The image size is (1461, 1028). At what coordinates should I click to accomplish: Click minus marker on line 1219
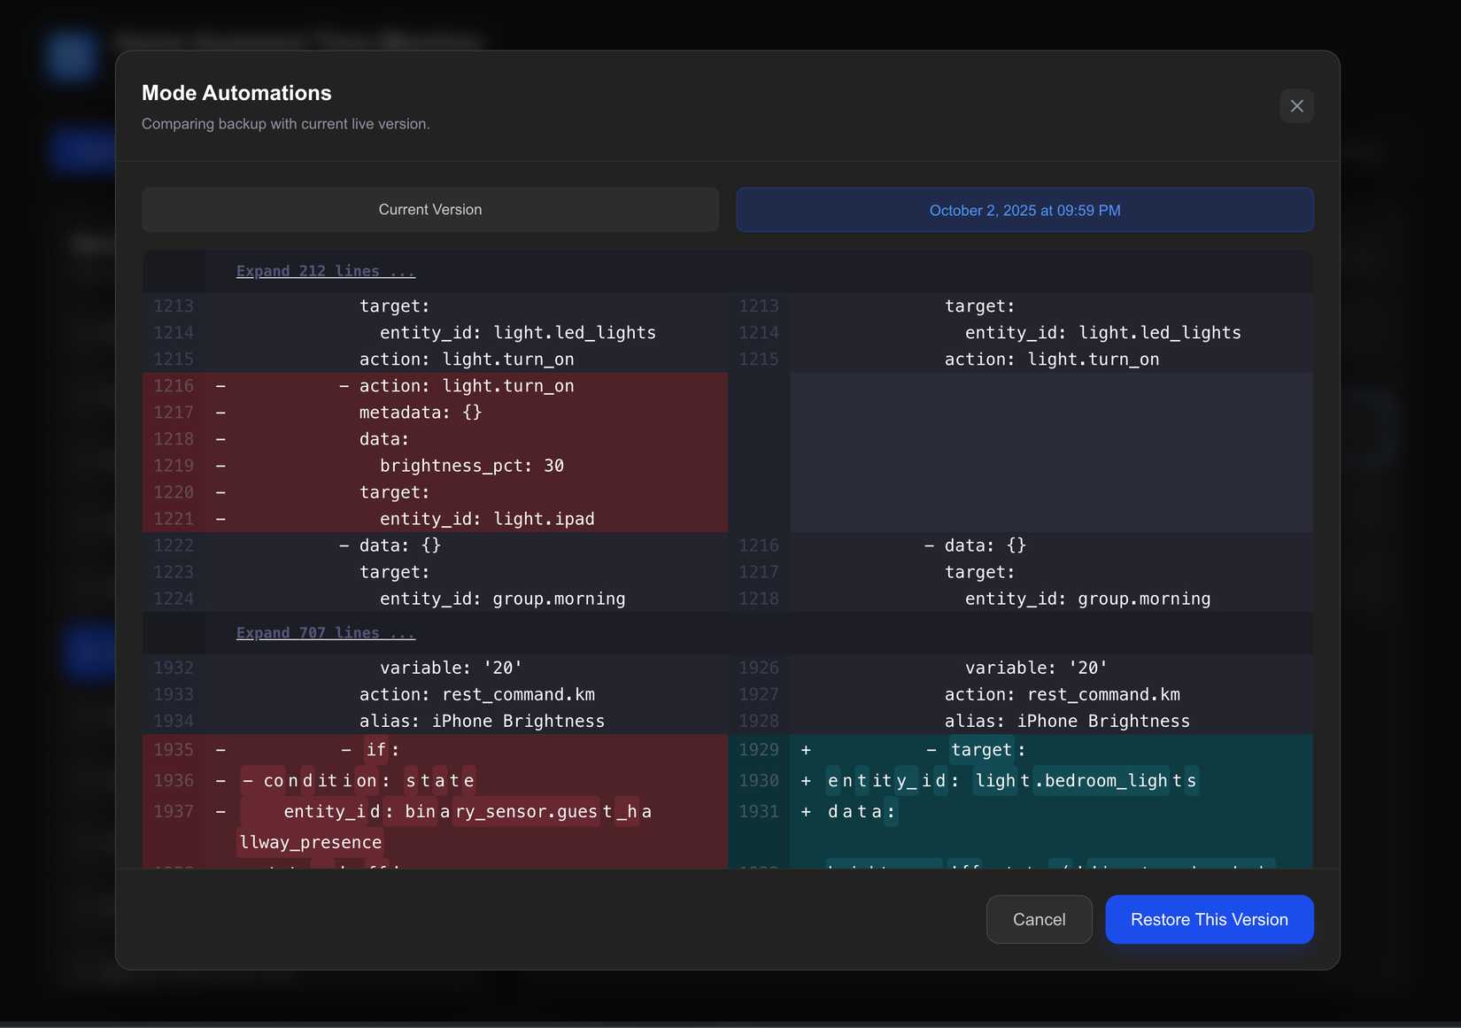point(220,466)
